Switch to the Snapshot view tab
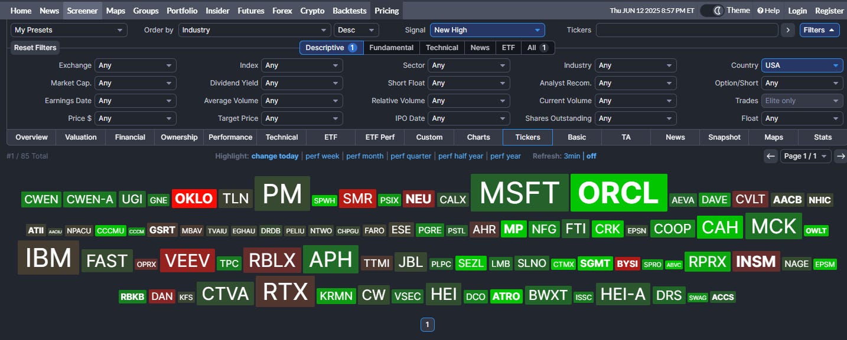The width and height of the screenshot is (847, 340). 724,137
